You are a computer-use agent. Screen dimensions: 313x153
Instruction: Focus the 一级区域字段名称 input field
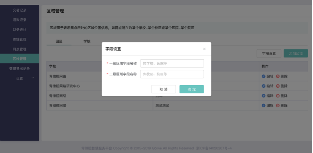(172, 63)
